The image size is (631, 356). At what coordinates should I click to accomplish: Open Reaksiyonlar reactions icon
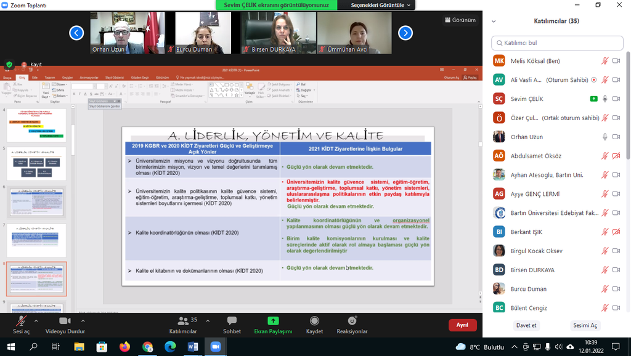(x=352, y=322)
